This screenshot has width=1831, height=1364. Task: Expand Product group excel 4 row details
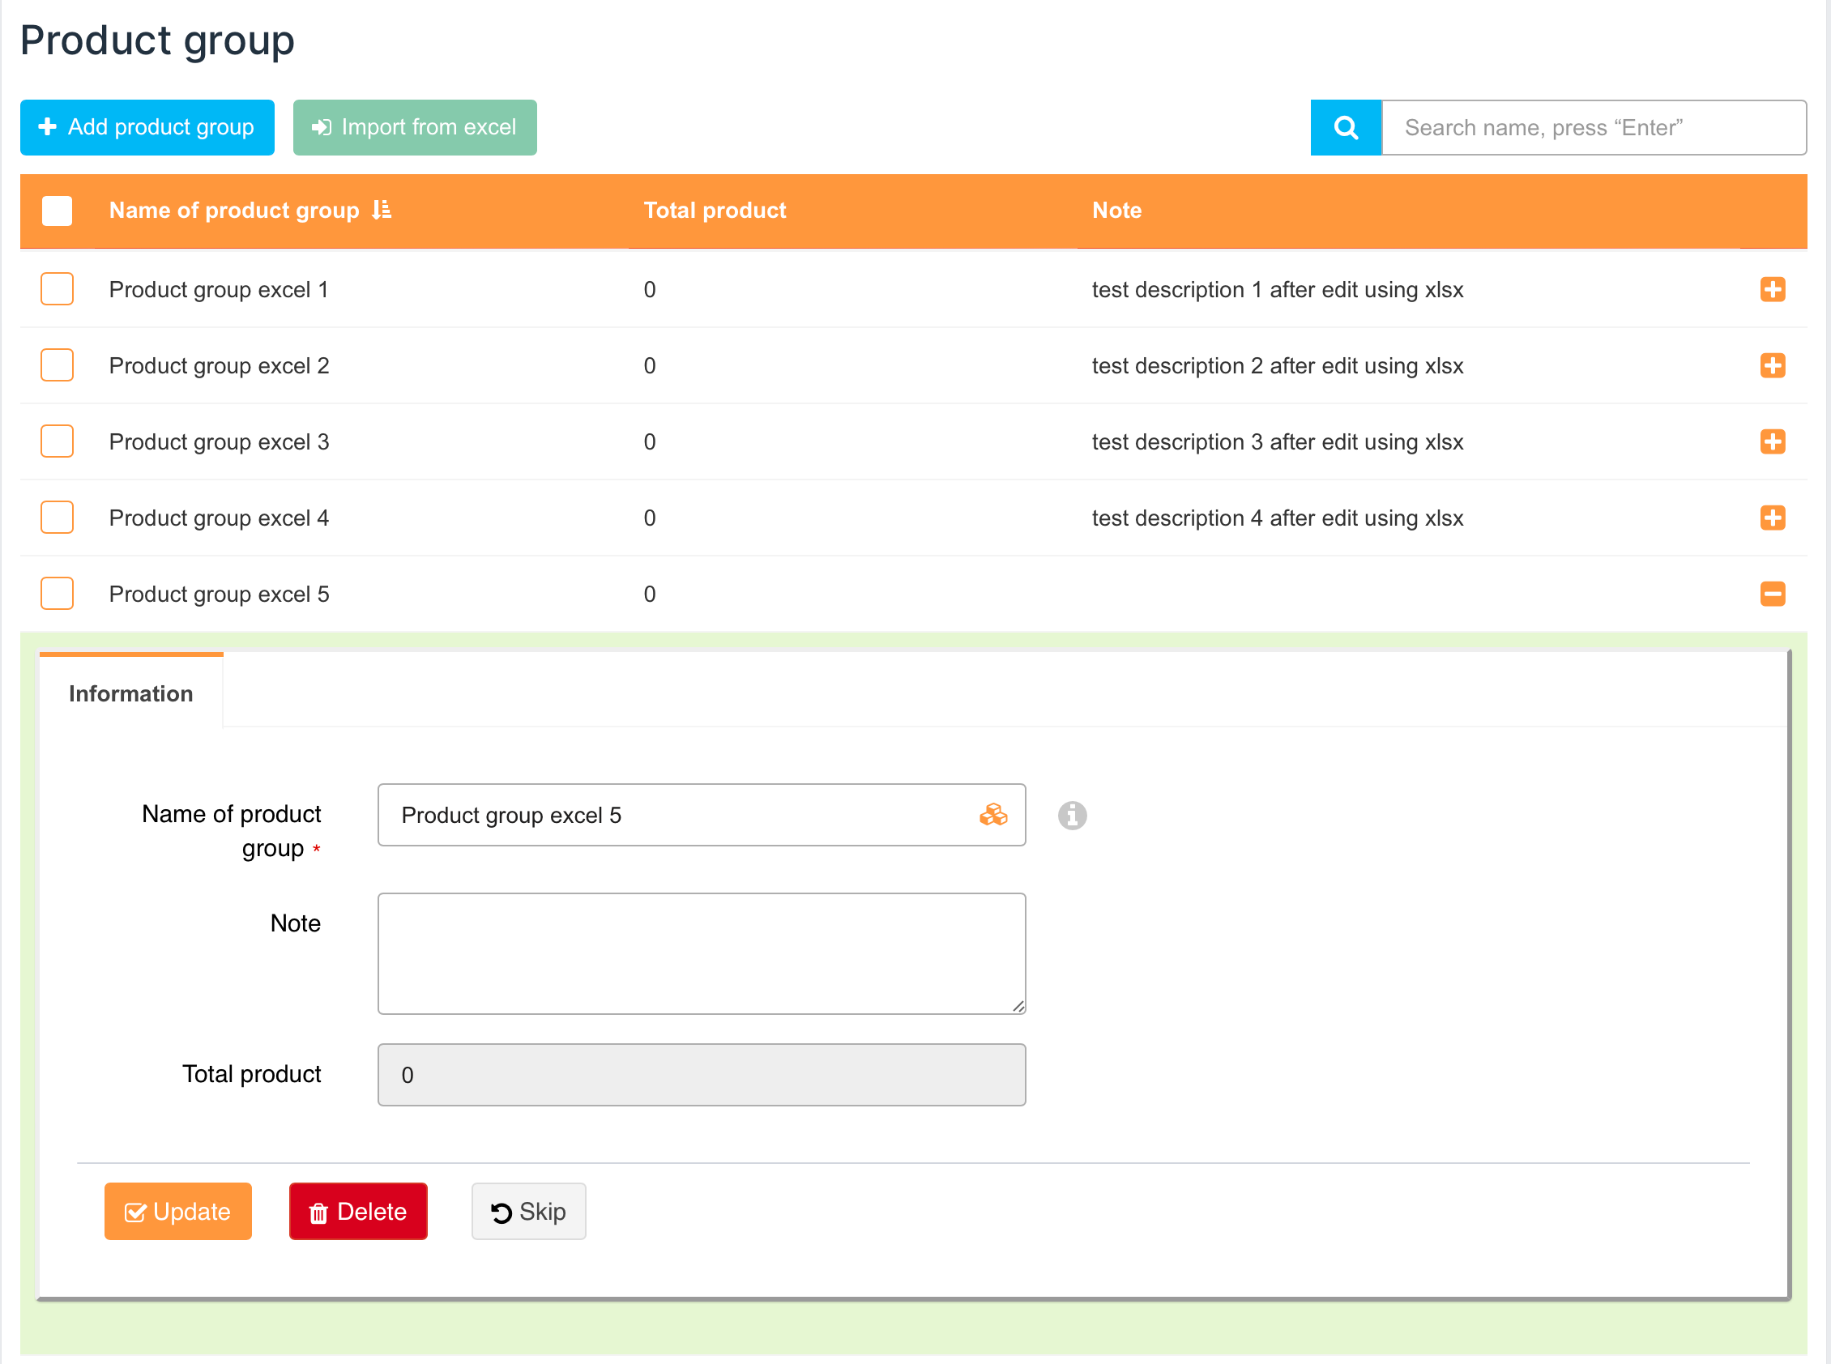point(1772,518)
